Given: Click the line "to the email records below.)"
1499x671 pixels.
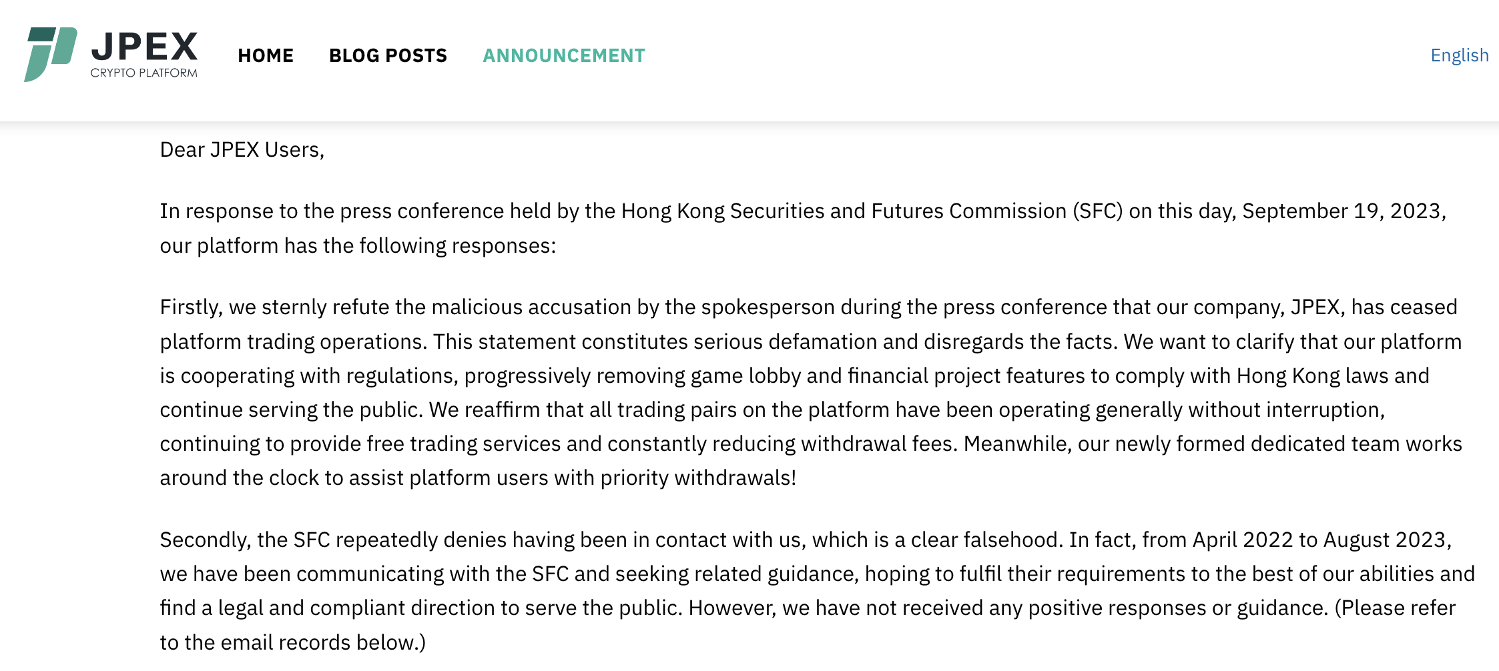Looking at the screenshot, I should tap(293, 643).
